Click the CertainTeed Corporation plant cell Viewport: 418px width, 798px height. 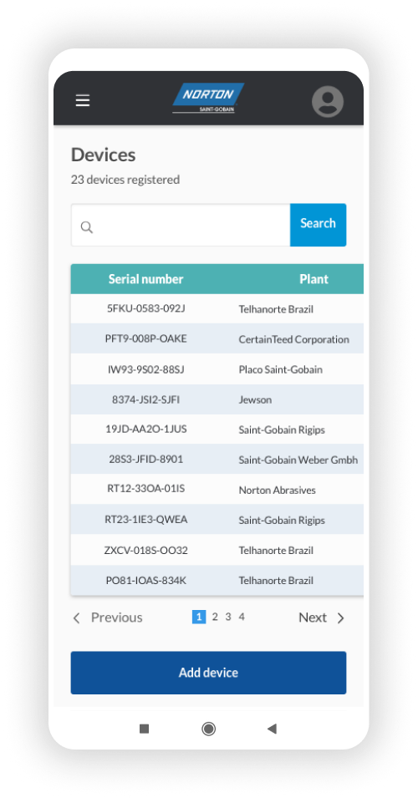[293, 339]
